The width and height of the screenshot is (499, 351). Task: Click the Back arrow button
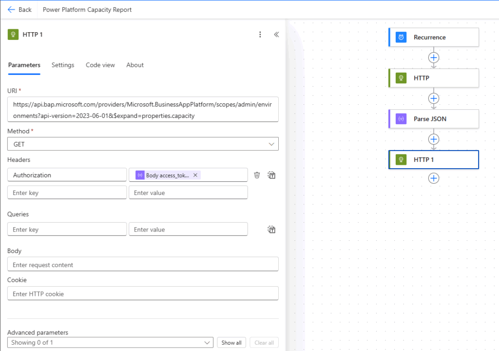click(x=19, y=9)
